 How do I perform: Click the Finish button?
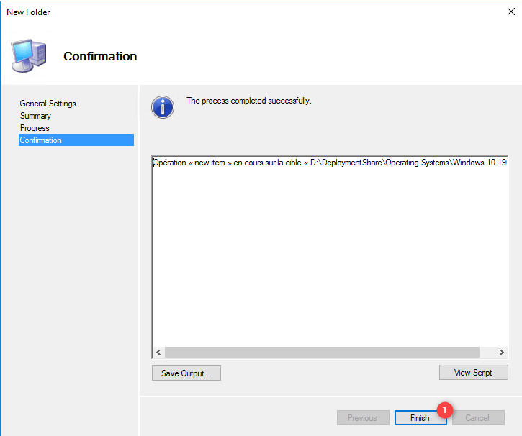(x=420, y=418)
